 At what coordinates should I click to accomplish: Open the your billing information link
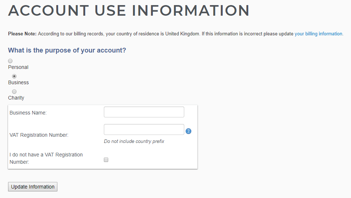(x=318, y=34)
